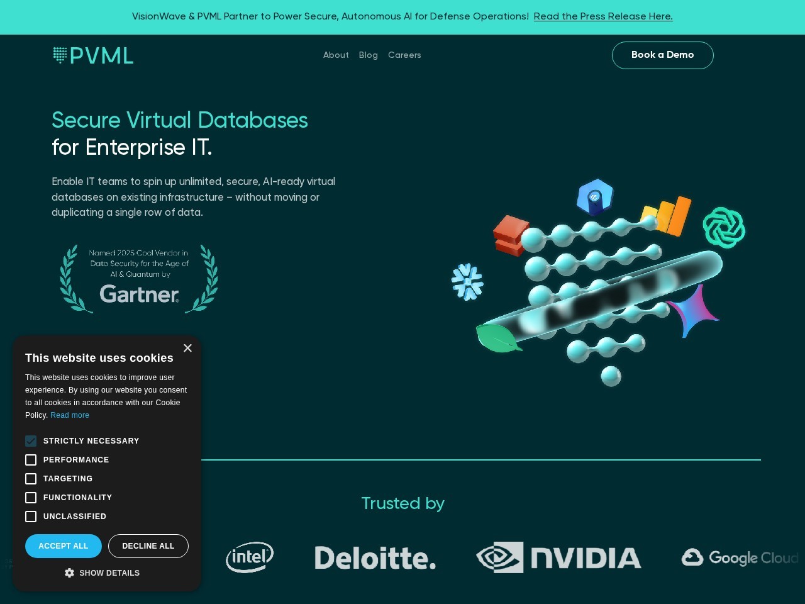Click the NVIDIA logo
The height and width of the screenshot is (604, 805).
coord(558,557)
